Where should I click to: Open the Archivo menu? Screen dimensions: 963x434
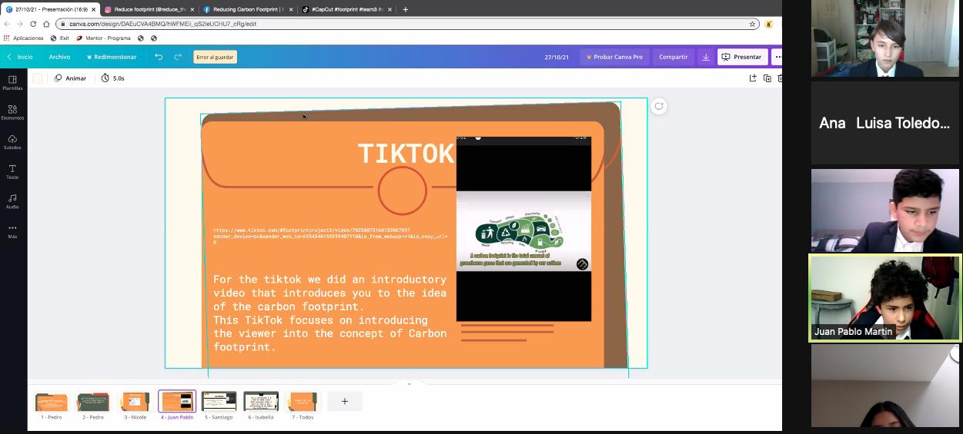59,57
